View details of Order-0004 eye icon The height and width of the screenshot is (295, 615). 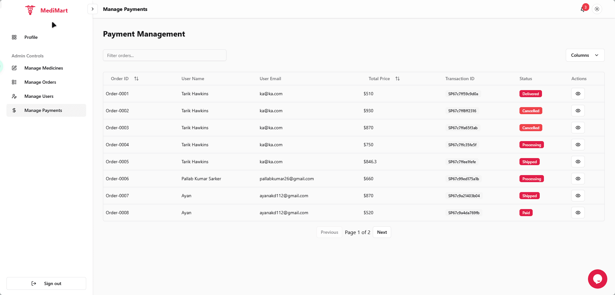578,145
